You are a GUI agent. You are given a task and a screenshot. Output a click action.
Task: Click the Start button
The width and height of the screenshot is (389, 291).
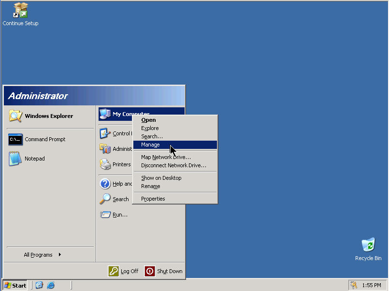click(15, 285)
